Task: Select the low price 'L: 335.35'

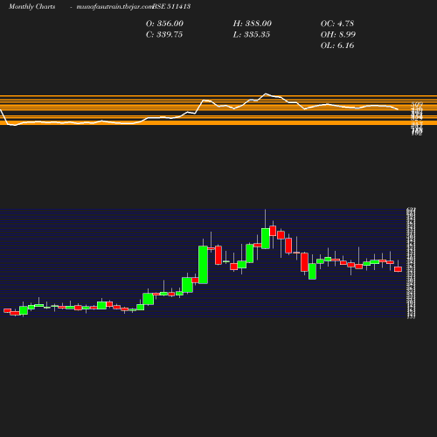Action: [252, 35]
